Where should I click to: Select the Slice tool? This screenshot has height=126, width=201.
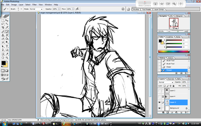pyautogui.click(x=7, y=28)
